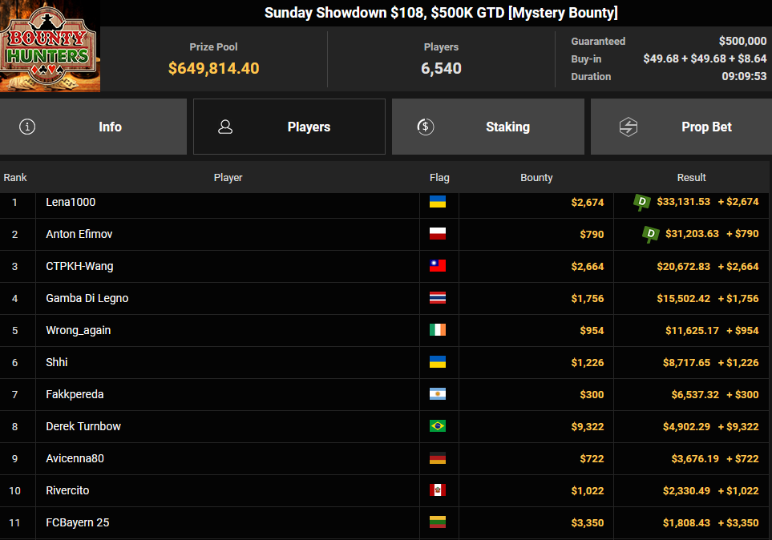Click the $33,131.53 result for Lena1000
The image size is (772, 540).
point(683,202)
